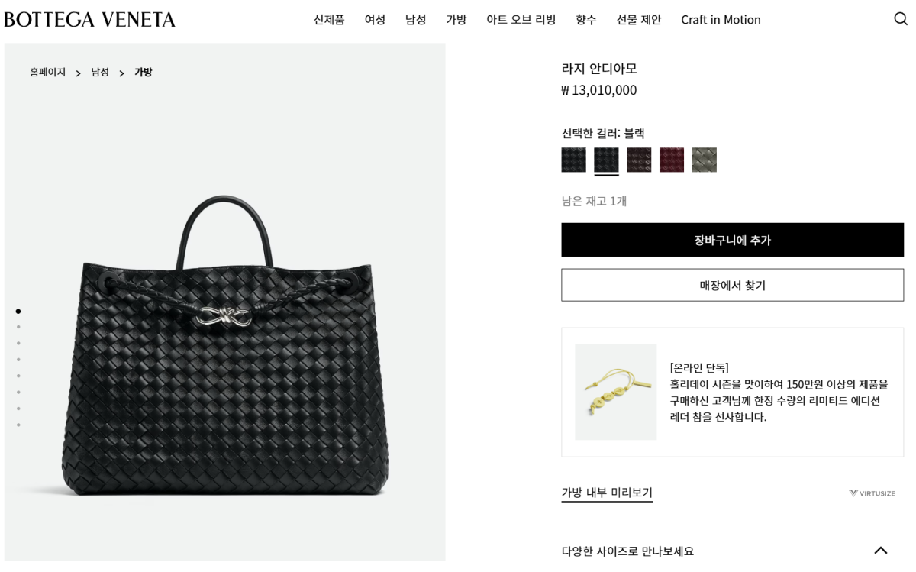Add to cart with 장바구니에 추가
This screenshot has width=916, height=572.
point(732,240)
